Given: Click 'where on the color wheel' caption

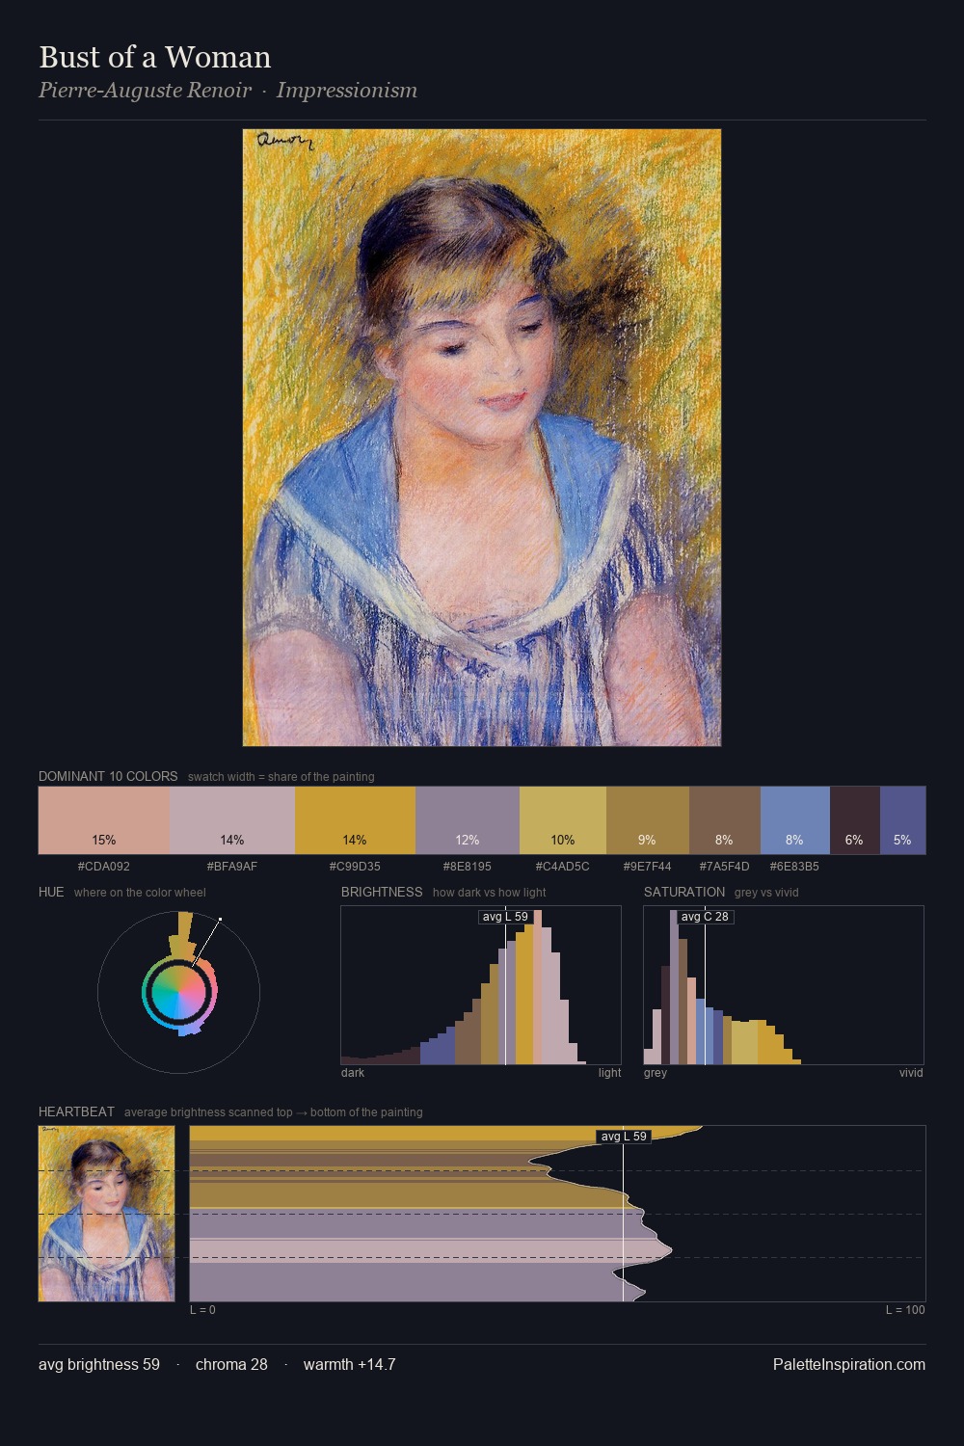Looking at the screenshot, I should [x=140, y=893].
